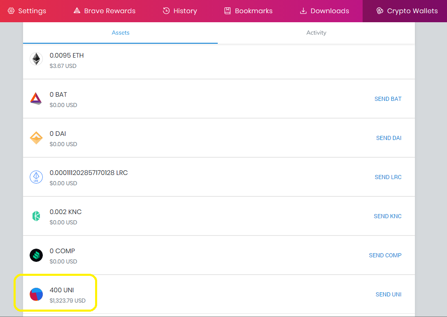Click the $1,323.79 USD value

tap(68, 301)
